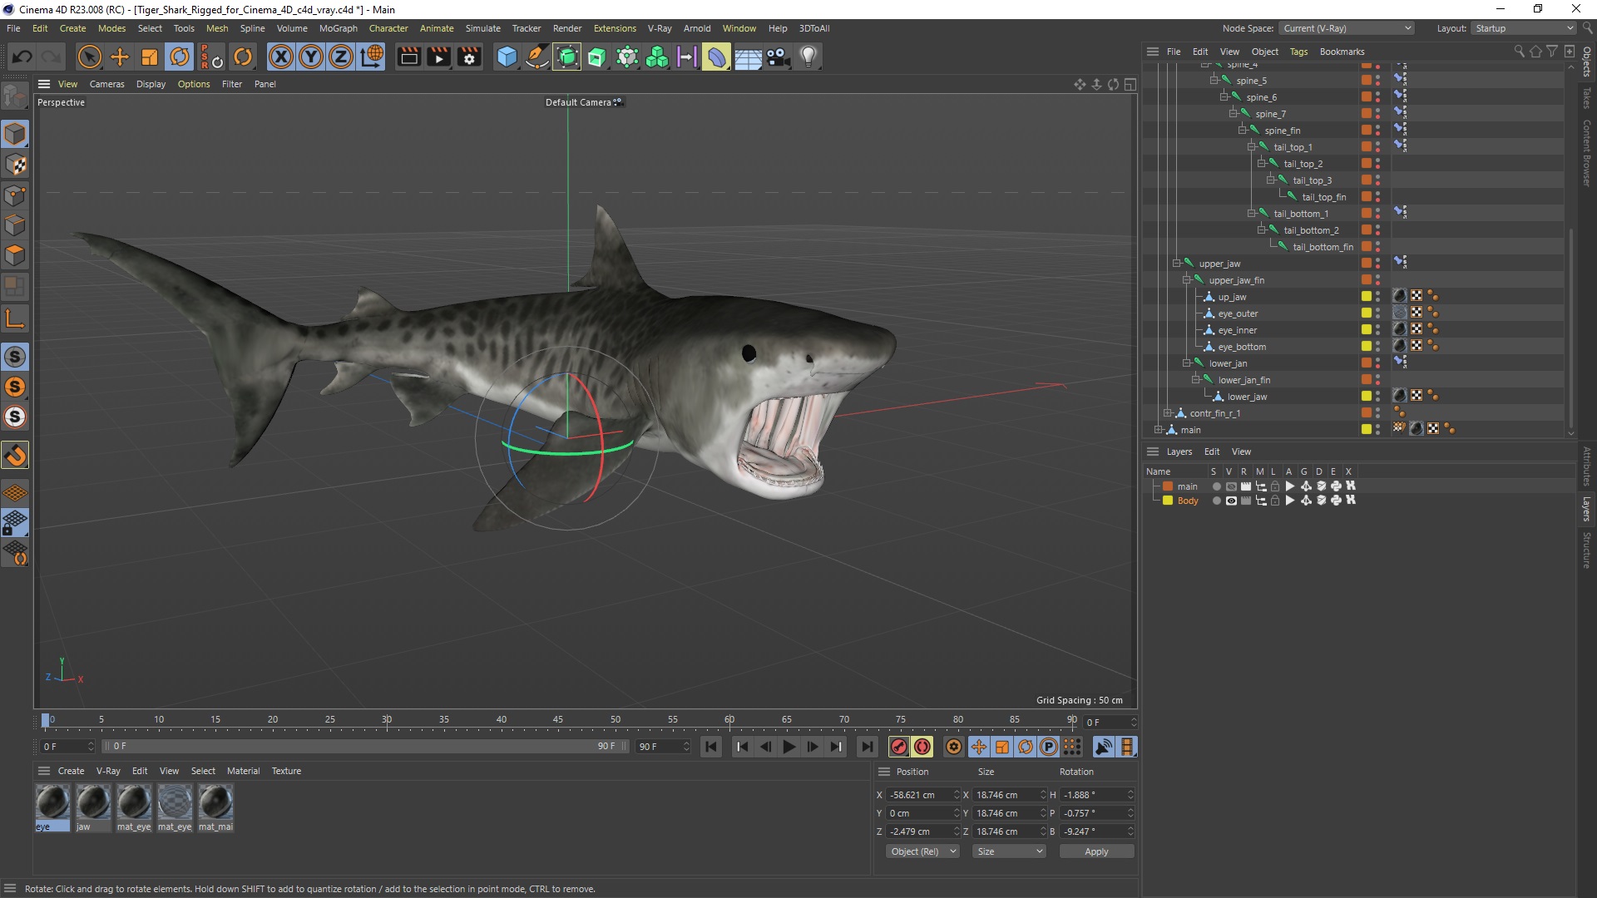Open the Object (Rel) coordinate dropdown
Image resolution: width=1597 pixels, height=898 pixels.
click(922, 851)
